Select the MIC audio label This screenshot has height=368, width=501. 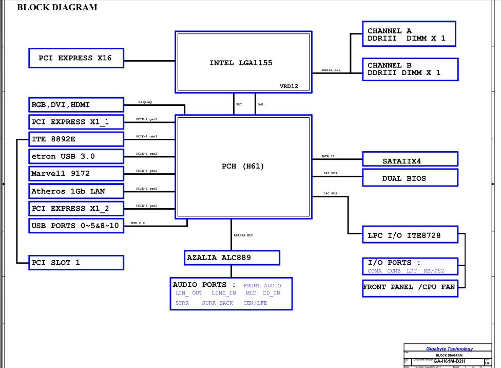click(x=250, y=293)
